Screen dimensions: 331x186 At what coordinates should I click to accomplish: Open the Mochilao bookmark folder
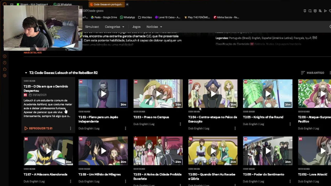pos(145,17)
